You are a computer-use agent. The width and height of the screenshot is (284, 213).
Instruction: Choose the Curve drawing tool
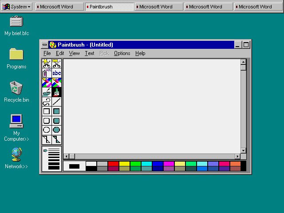[47, 102]
